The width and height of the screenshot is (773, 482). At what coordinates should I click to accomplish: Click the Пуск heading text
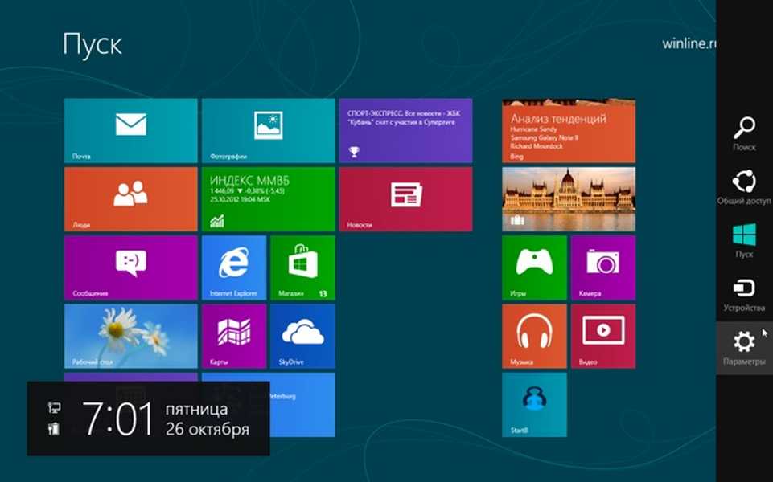click(x=93, y=44)
